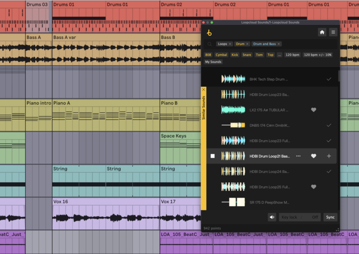The height and width of the screenshot is (254, 359).
Task: Select the Snare tag filter
Action: [247, 54]
